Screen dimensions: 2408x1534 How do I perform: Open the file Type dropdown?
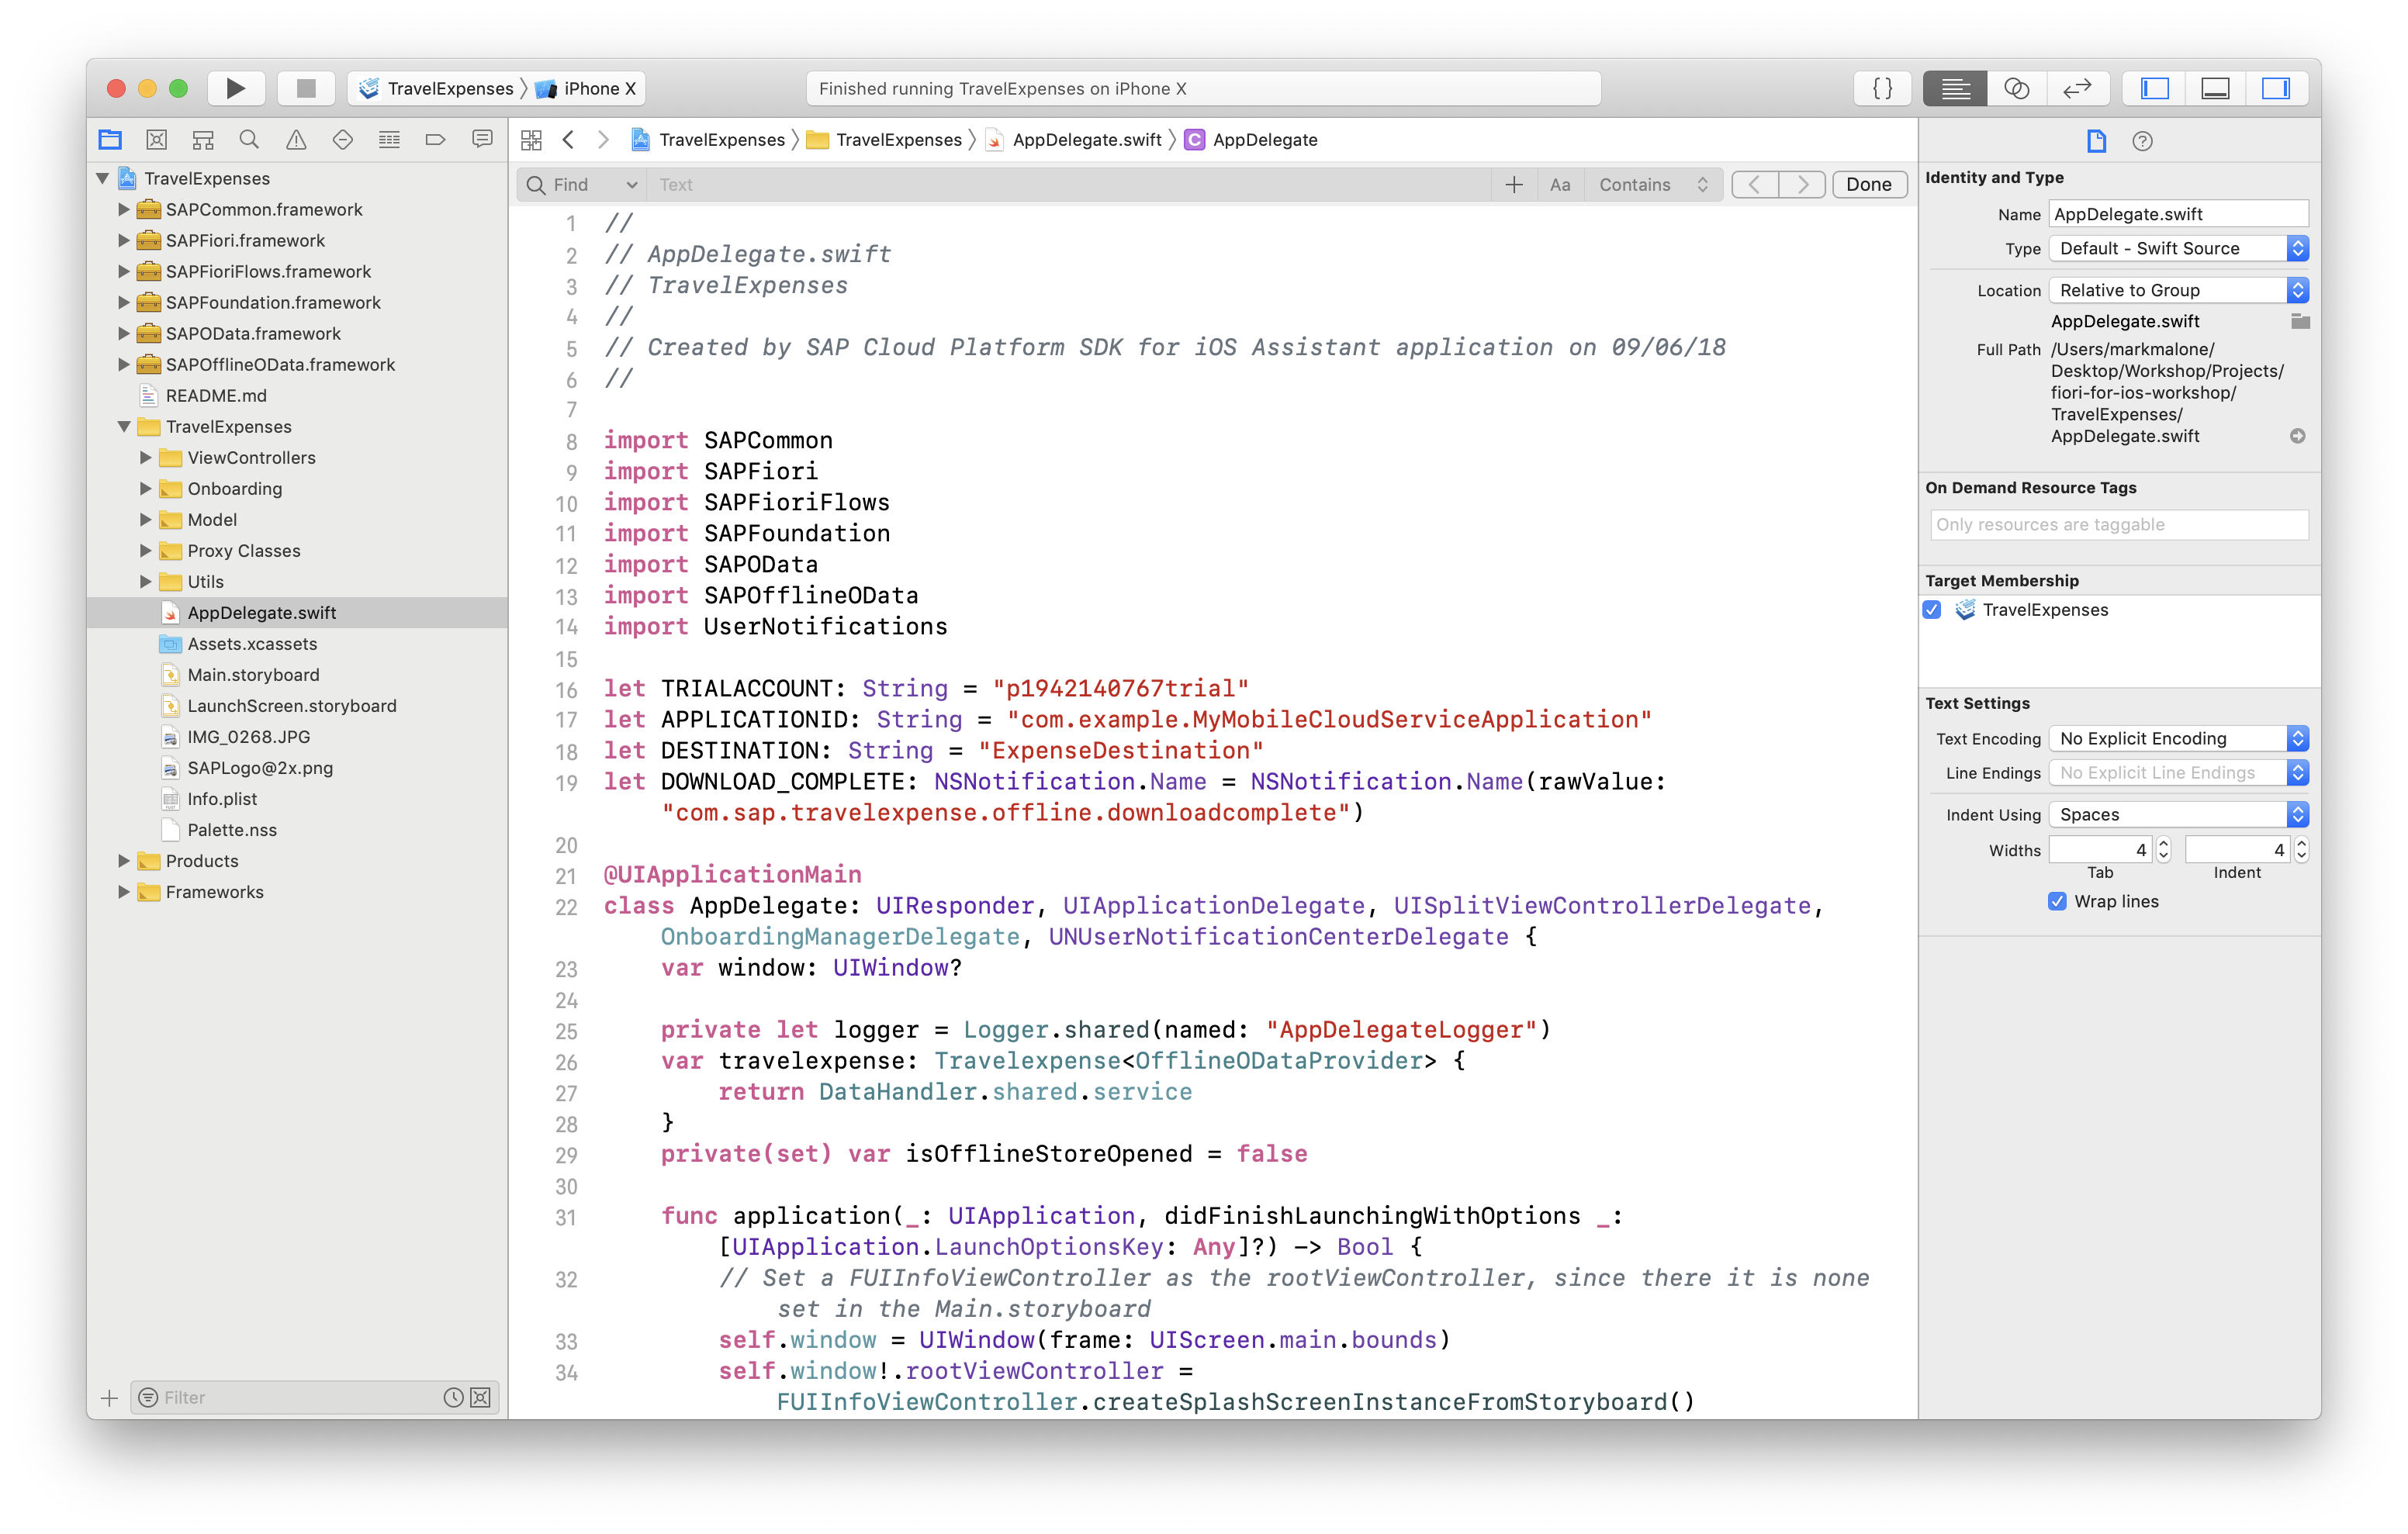click(x=2178, y=248)
